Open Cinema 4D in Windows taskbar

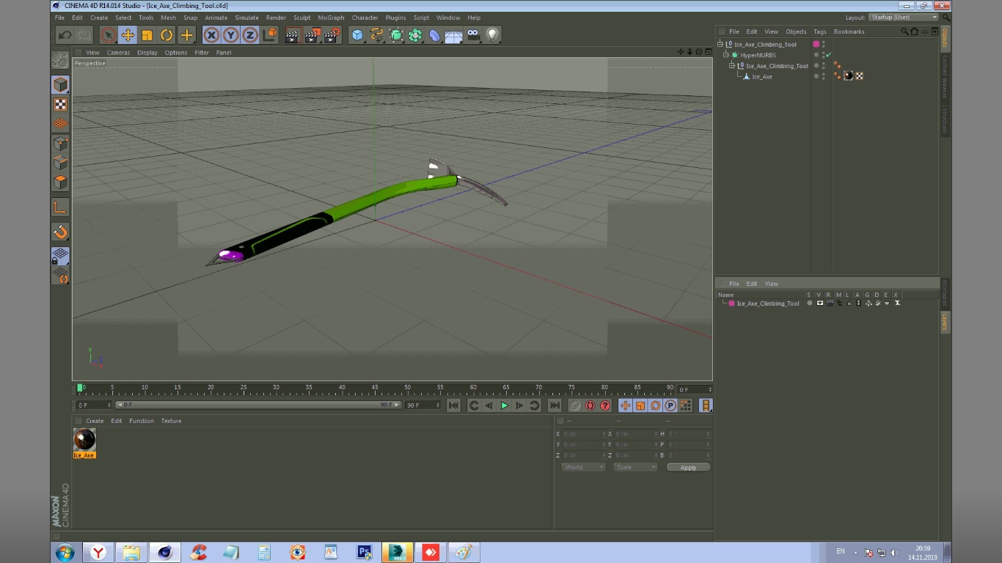point(165,552)
